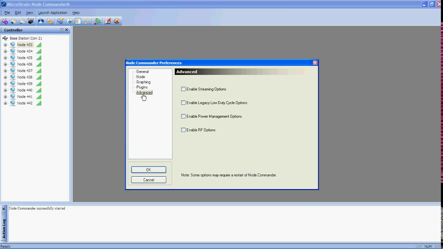Click the book with red pen icon

click(108, 21)
